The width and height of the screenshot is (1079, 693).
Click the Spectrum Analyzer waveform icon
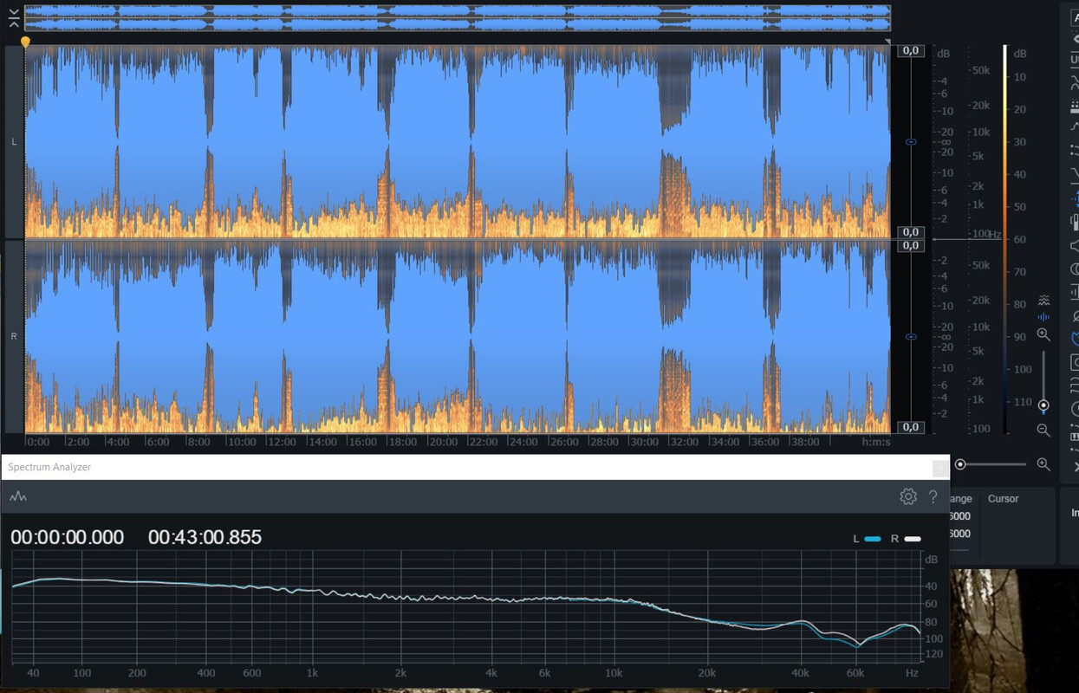(x=18, y=497)
